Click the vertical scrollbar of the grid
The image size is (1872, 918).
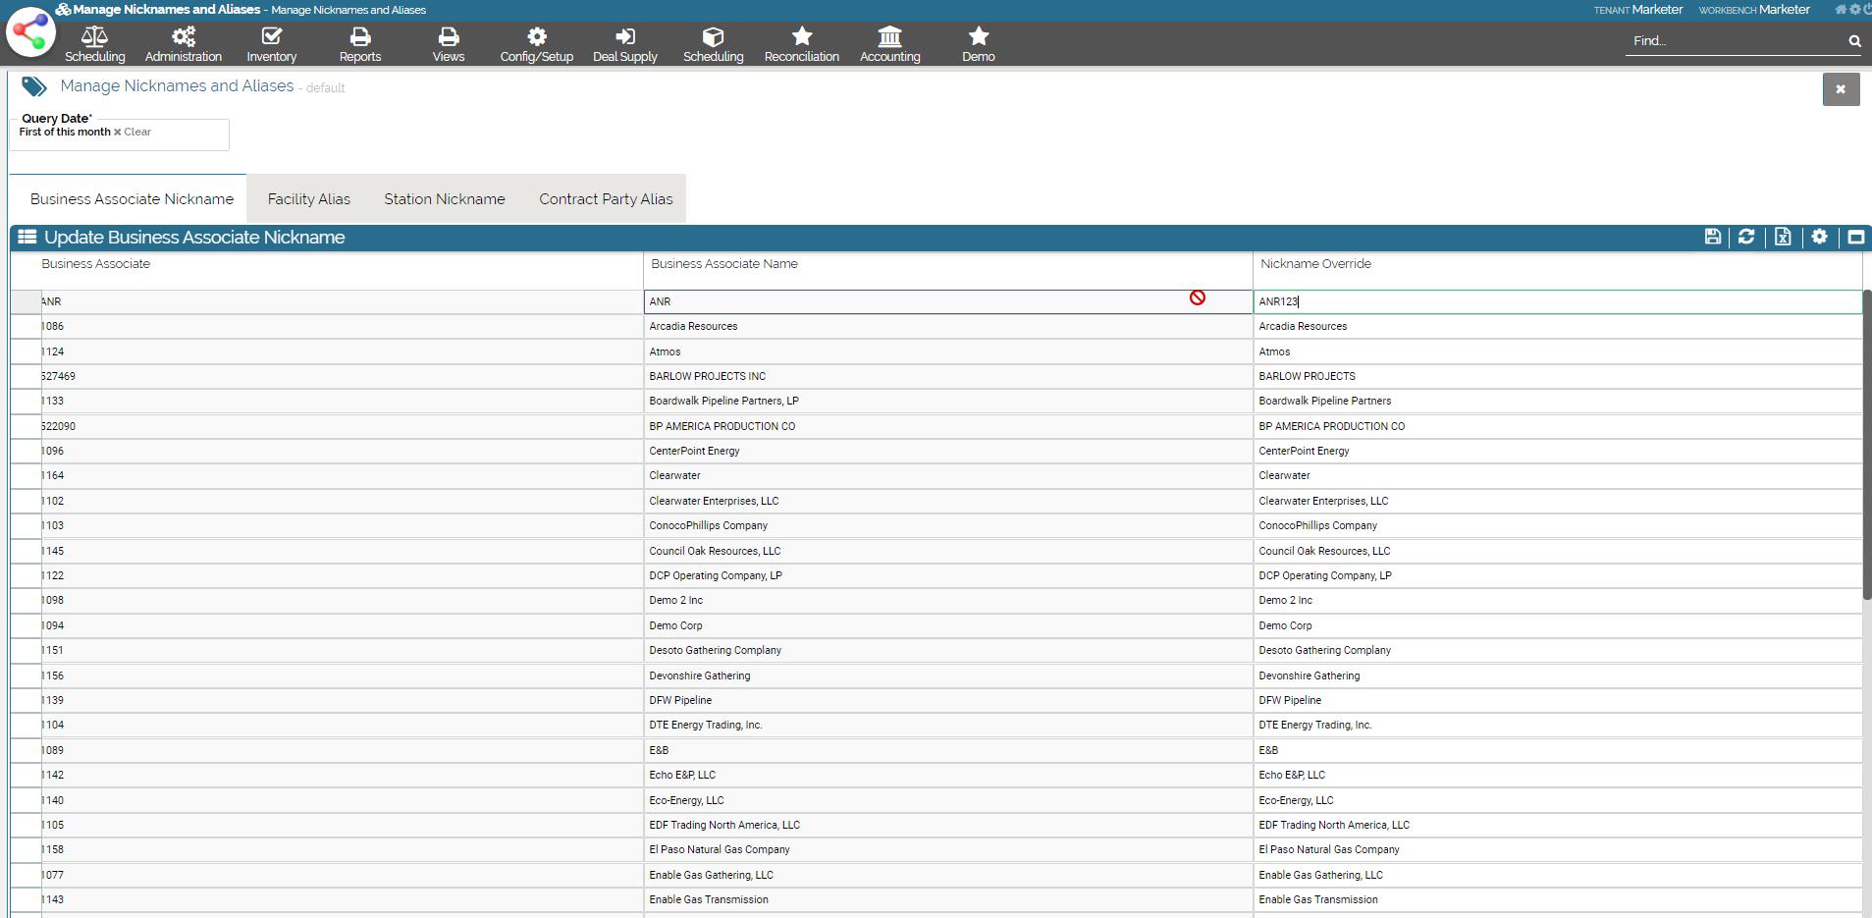[1866, 442]
